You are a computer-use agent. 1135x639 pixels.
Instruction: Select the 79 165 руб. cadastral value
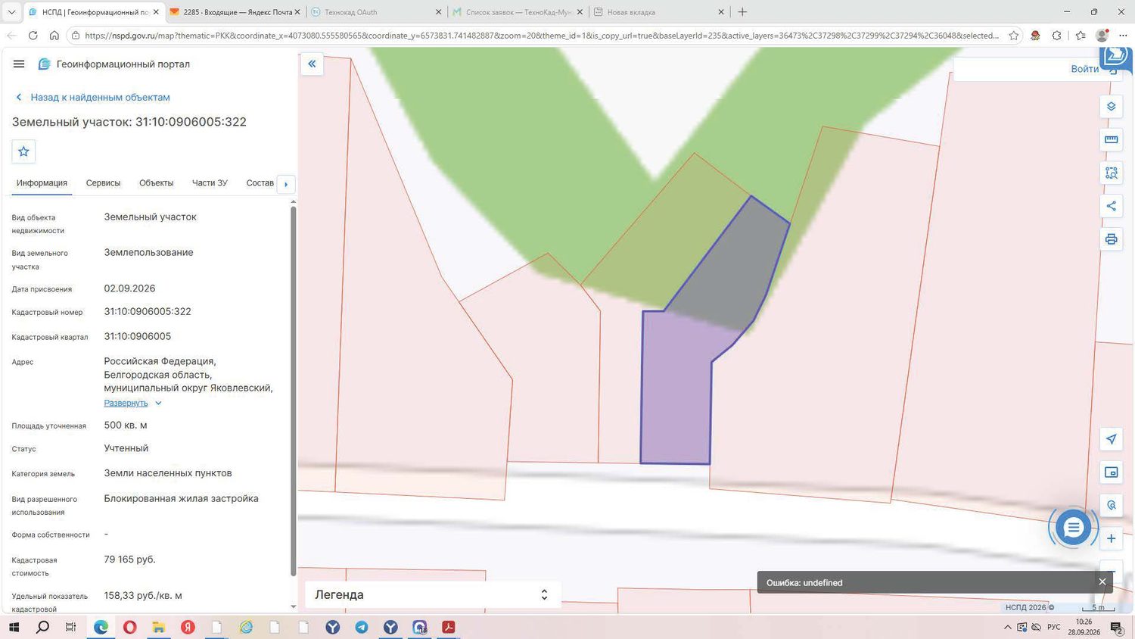tap(129, 560)
